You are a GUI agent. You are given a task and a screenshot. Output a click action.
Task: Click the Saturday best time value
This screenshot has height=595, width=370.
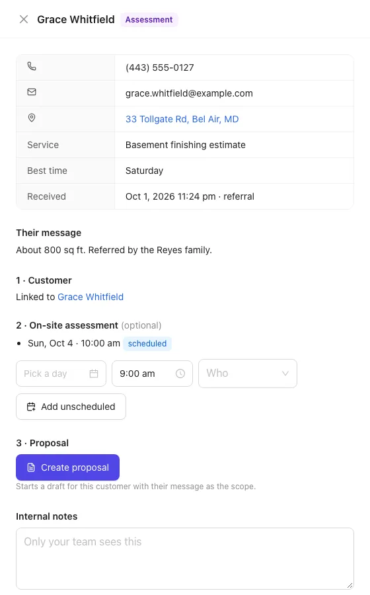pos(145,171)
